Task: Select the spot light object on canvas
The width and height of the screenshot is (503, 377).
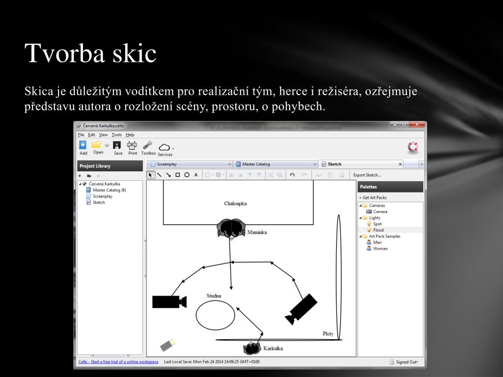Action: 168,345
